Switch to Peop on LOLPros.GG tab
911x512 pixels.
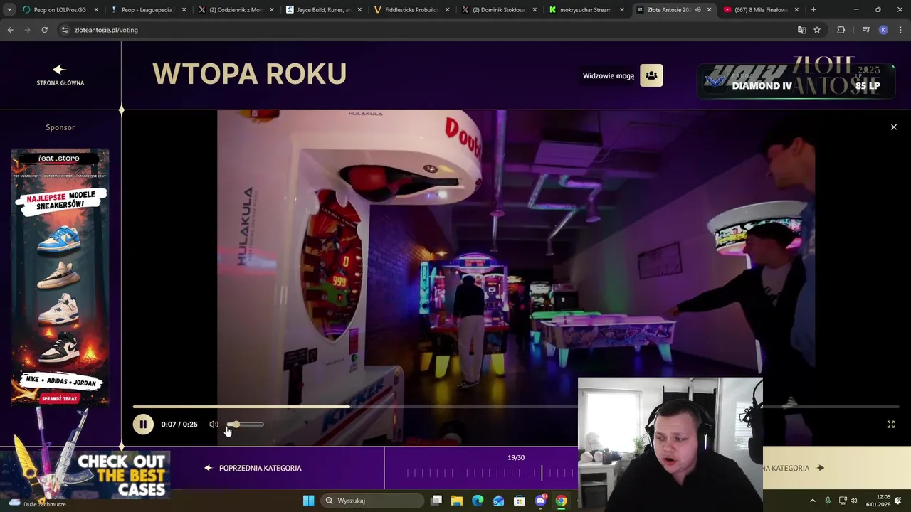tap(59, 10)
